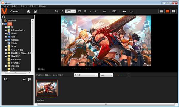179x107 pixels.
Task: Click the zoom out magnifier icon
Action: click(62, 11)
